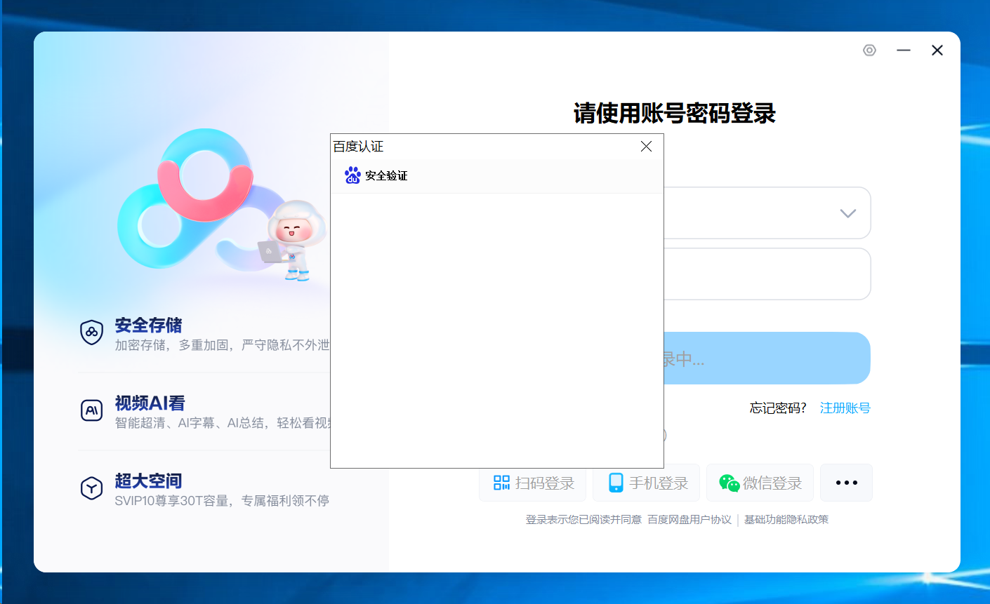Open the 忘记密码? link
The width and height of the screenshot is (990, 604).
tap(778, 408)
